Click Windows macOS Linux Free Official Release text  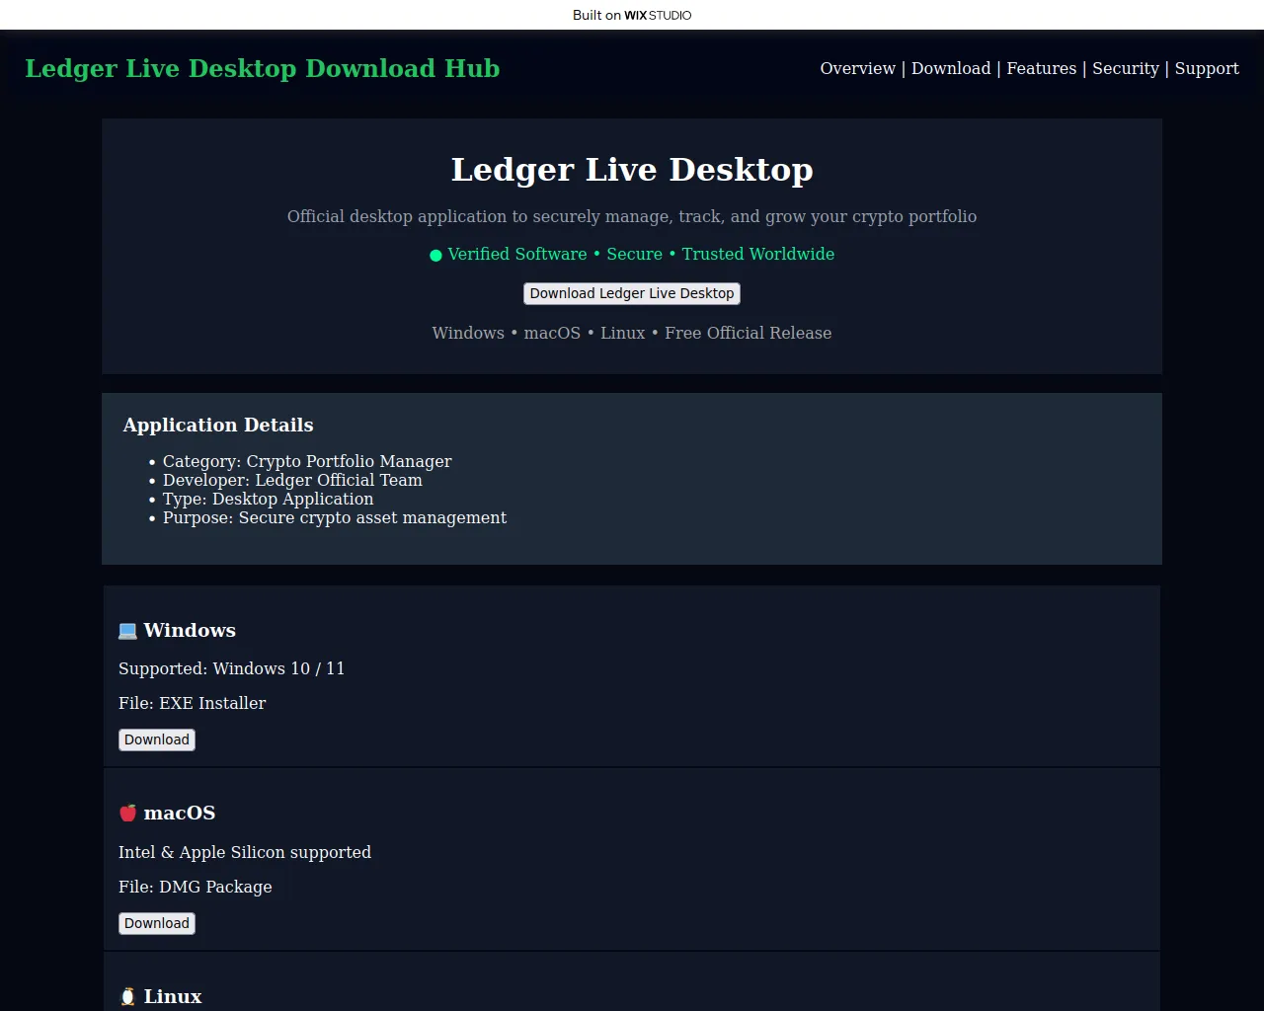coord(632,333)
